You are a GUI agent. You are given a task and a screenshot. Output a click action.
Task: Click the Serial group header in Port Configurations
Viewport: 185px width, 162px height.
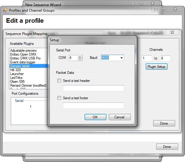[19, 101]
